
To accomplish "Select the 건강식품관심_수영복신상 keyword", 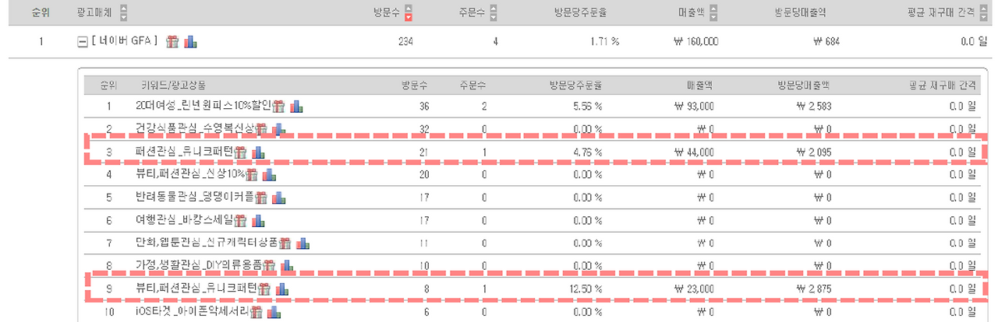I will pyautogui.click(x=194, y=129).
